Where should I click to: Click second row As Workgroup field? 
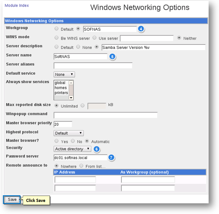[x=148, y=188]
